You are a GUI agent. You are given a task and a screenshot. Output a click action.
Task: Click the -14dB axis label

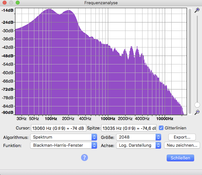coord(7,10)
